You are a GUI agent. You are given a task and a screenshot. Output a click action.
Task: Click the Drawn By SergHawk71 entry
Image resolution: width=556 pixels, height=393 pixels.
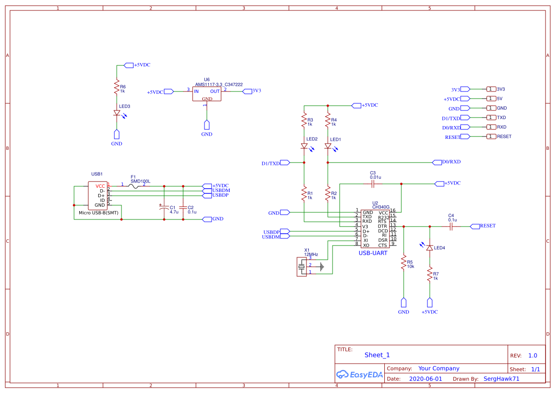(x=501, y=378)
